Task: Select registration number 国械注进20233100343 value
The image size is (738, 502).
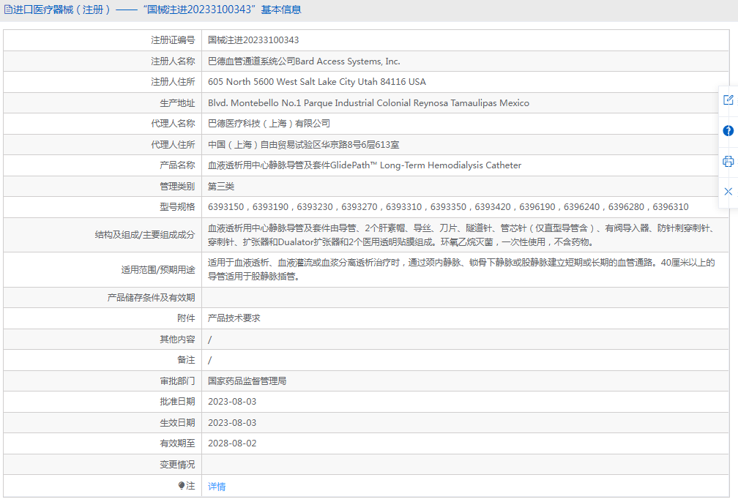Action: [x=253, y=40]
